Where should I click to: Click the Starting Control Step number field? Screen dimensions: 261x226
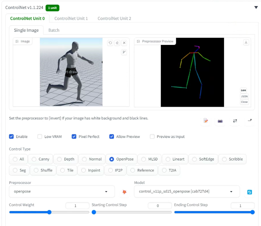pos(160,205)
